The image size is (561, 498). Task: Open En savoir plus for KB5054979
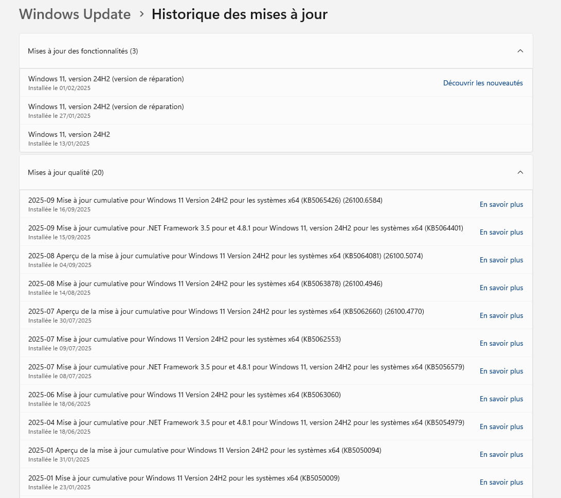[501, 427]
